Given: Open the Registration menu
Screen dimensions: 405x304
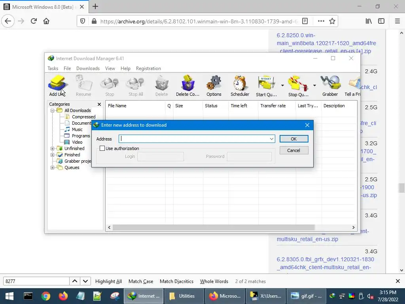Looking at the screenshot, I should [148, 68].
